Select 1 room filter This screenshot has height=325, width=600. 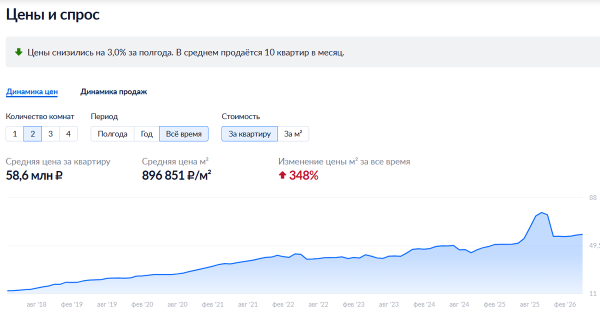tap(15, 134)
